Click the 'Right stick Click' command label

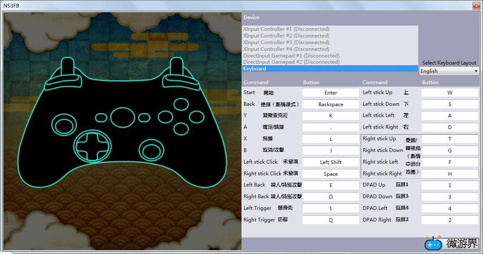[262, 174]
